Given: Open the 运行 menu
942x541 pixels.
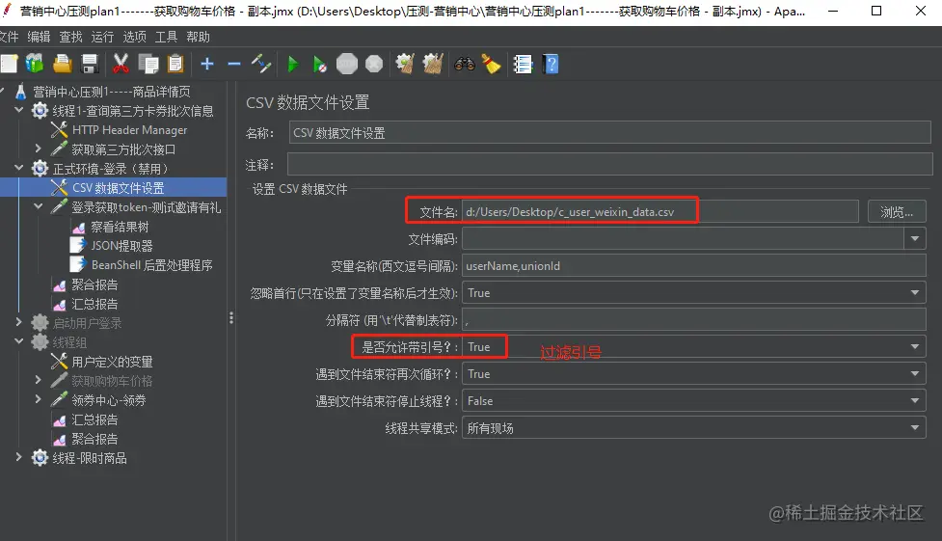Looking at the screenshot, I should click(x=103, y=37).
